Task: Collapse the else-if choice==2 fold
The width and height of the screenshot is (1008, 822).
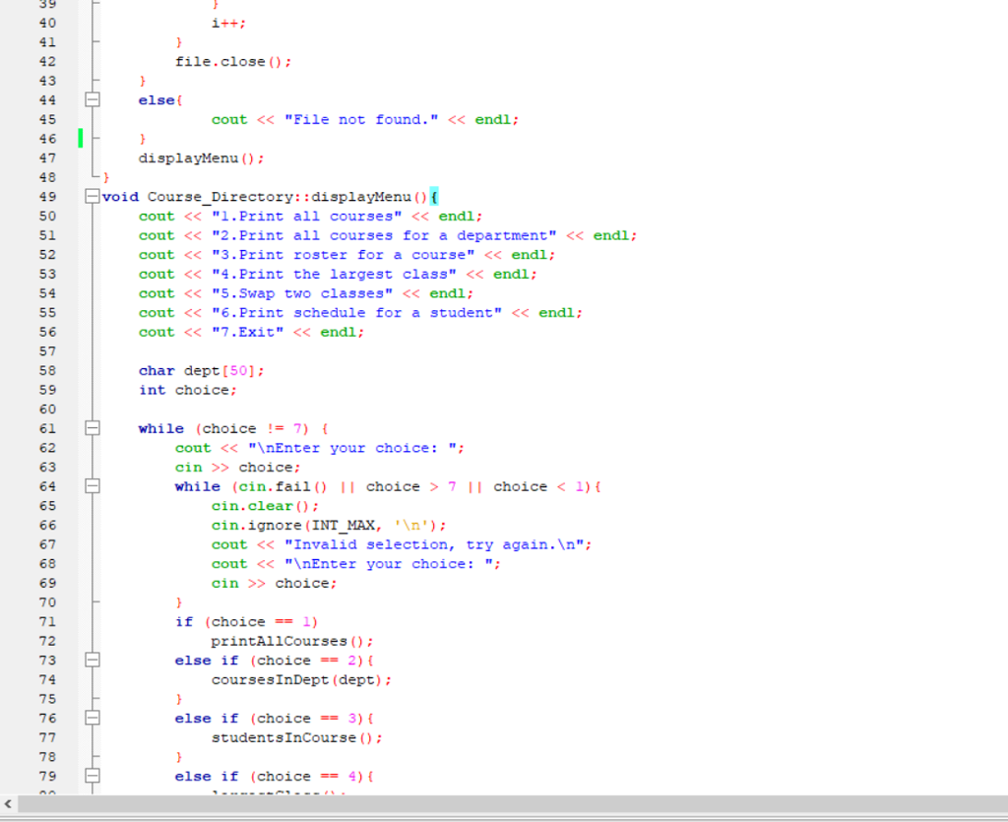Action: click(x=92, y=660)
